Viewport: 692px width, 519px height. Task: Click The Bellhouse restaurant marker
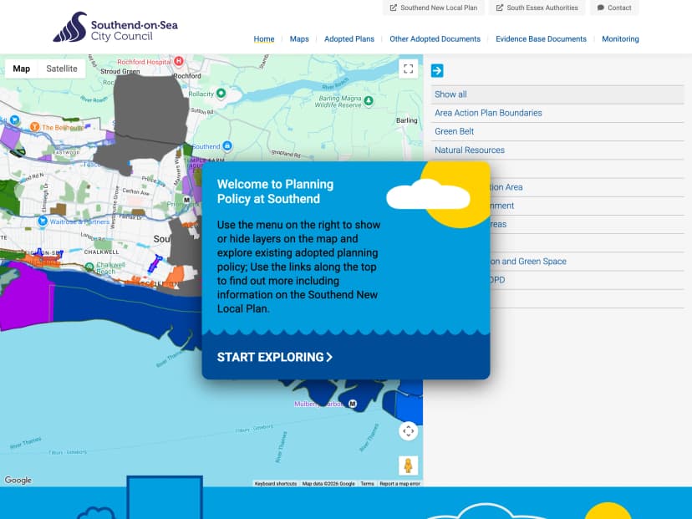coord(34,127)
